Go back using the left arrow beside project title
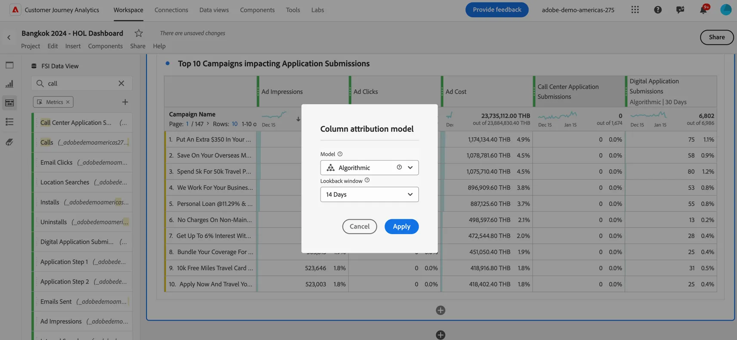 (x=9, y=37)
